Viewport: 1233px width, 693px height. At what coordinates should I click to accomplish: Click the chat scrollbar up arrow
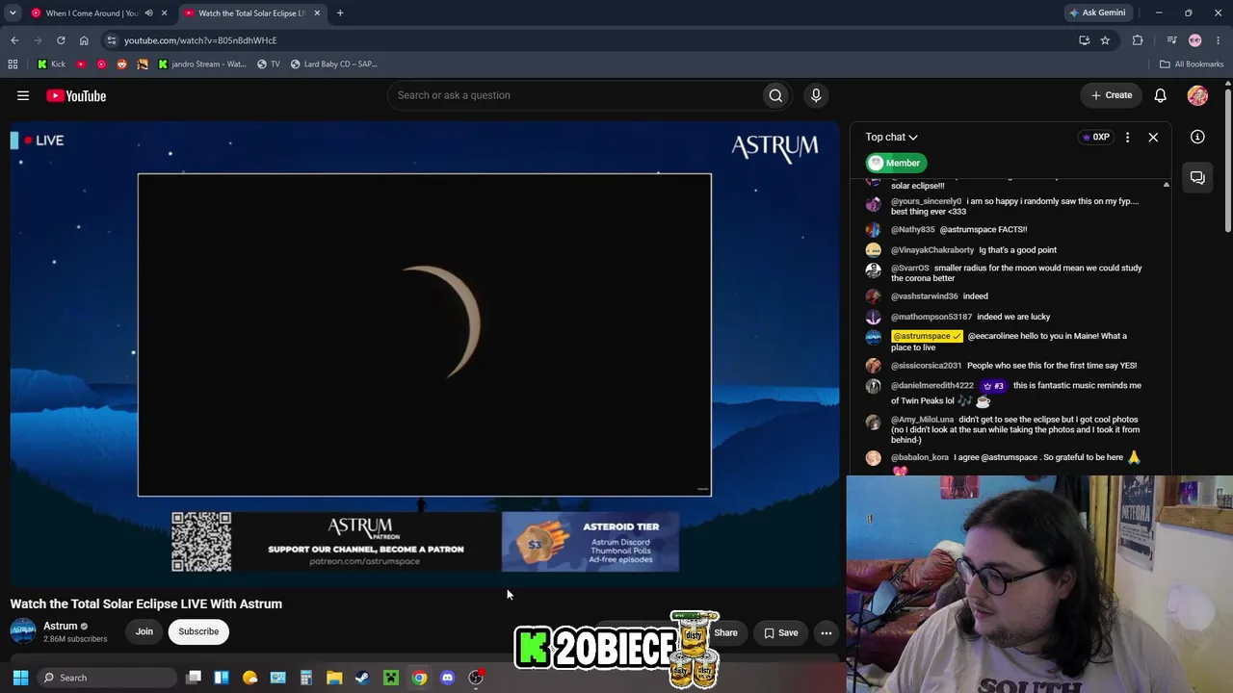[1166, 184]
